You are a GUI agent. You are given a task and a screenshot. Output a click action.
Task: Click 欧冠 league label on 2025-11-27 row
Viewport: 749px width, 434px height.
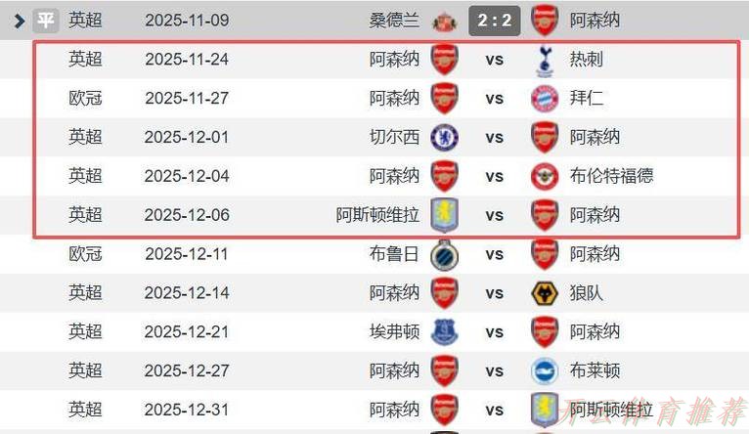(x=85, y=98)
